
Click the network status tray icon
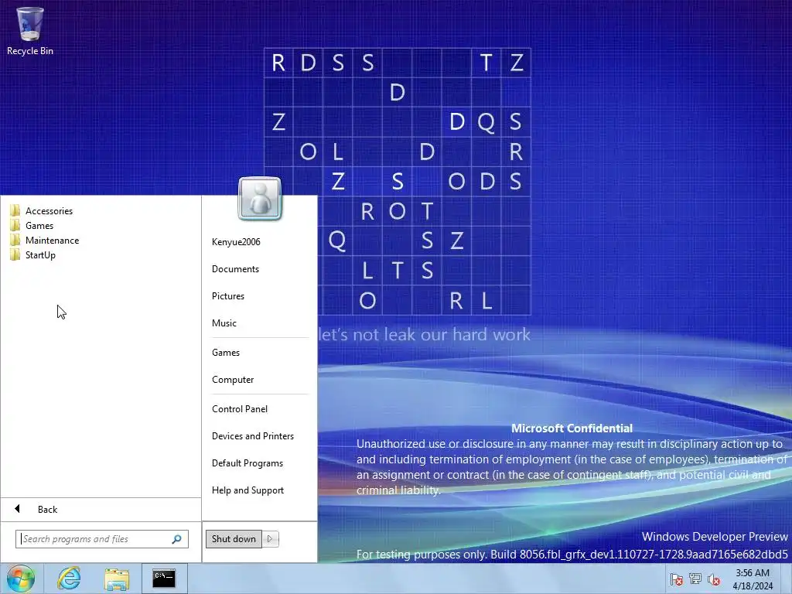(695, 579)
